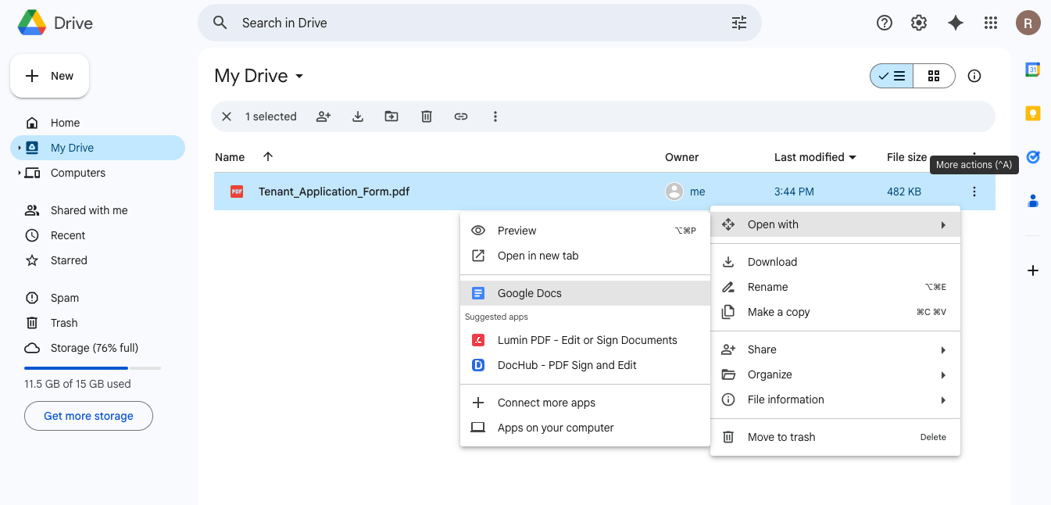
Task: Click Get add-ons plus icon
Action: 1033,270
